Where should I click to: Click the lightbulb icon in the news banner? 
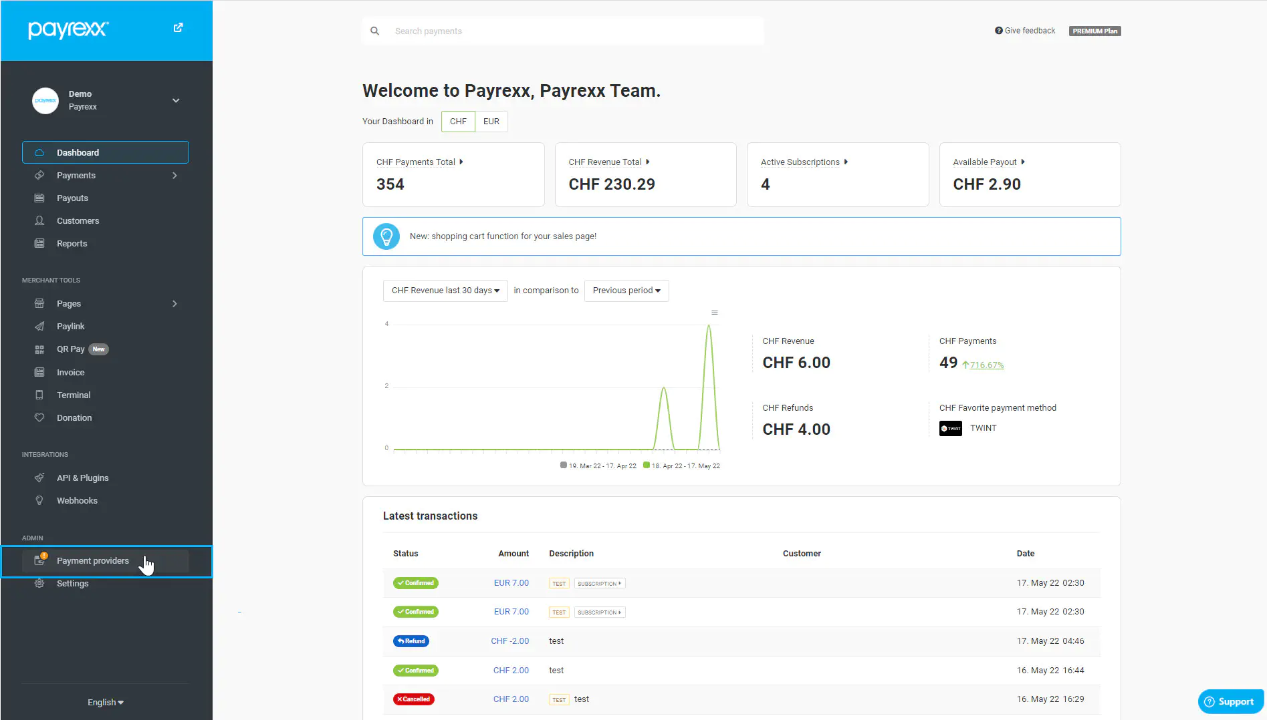tap(386, 236)
